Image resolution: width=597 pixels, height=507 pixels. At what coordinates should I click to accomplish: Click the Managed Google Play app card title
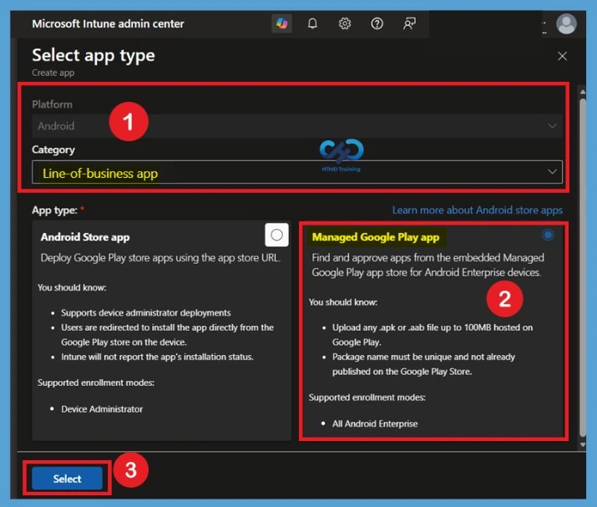[x=376, y=237]
